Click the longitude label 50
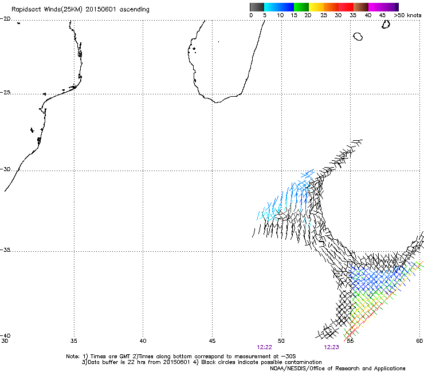Screen dimensions: 424x372 281,341
